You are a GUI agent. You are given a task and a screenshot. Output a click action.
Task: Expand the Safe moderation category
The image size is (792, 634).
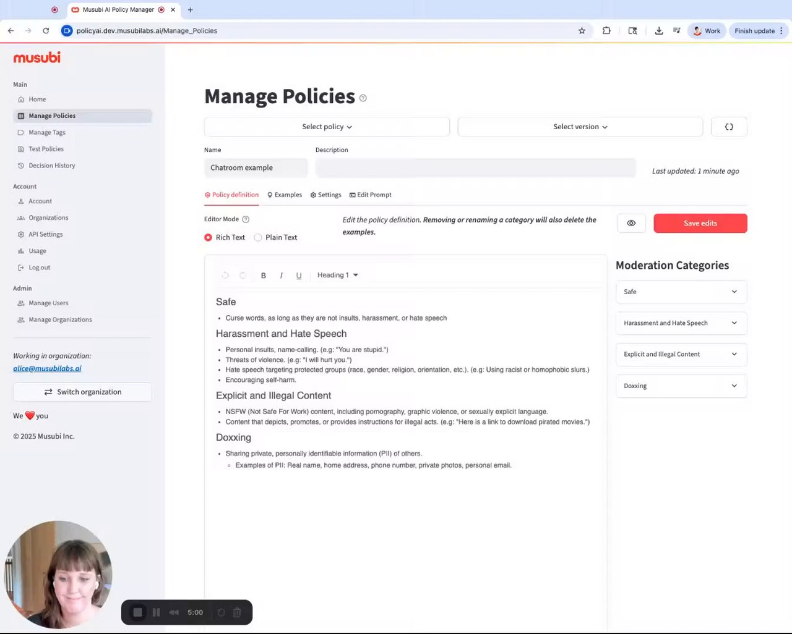click(681, 292)
